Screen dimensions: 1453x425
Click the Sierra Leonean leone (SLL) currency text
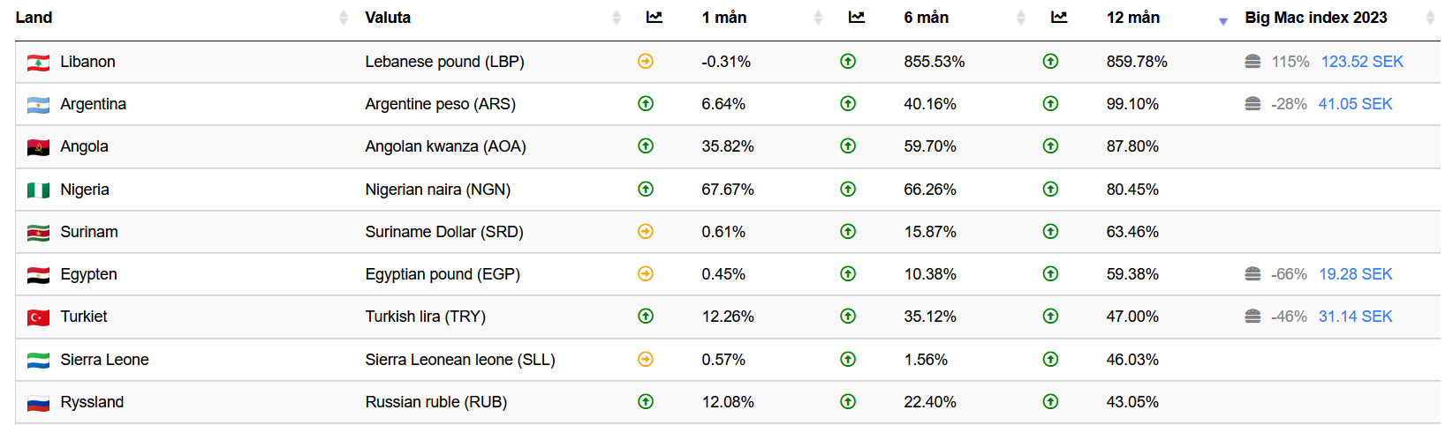pos(460,360)
